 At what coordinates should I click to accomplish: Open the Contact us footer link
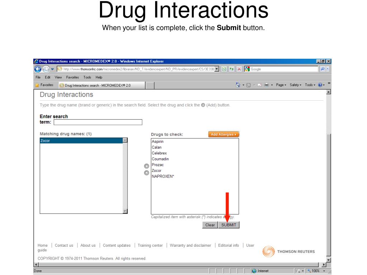pos(64,245)
